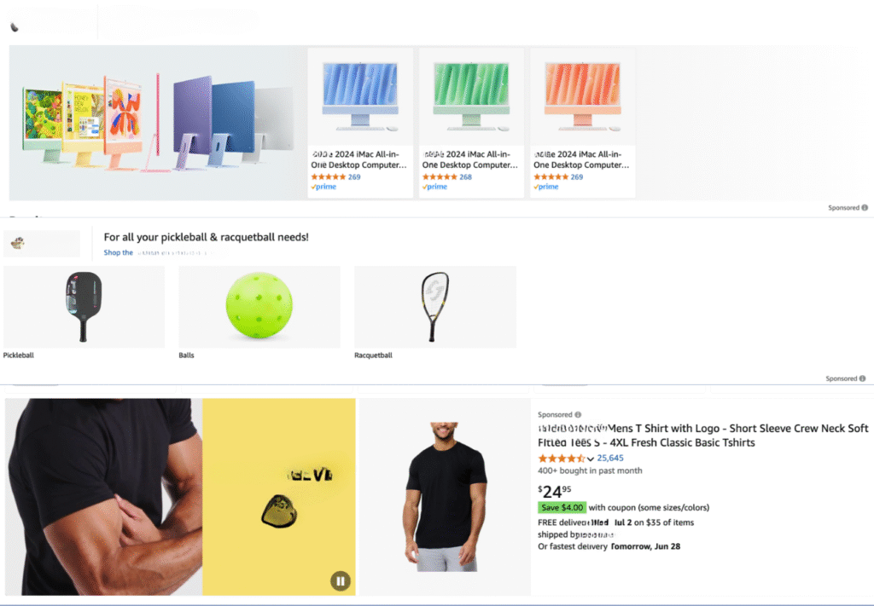Image resolution: width=874 pixels, height=606 pixels.
Task: Select the orange iMac product thumbnail
Action: point(582,97)
